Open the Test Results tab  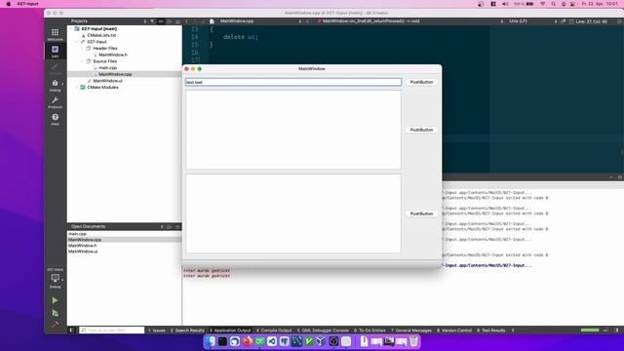pos(490,331)
